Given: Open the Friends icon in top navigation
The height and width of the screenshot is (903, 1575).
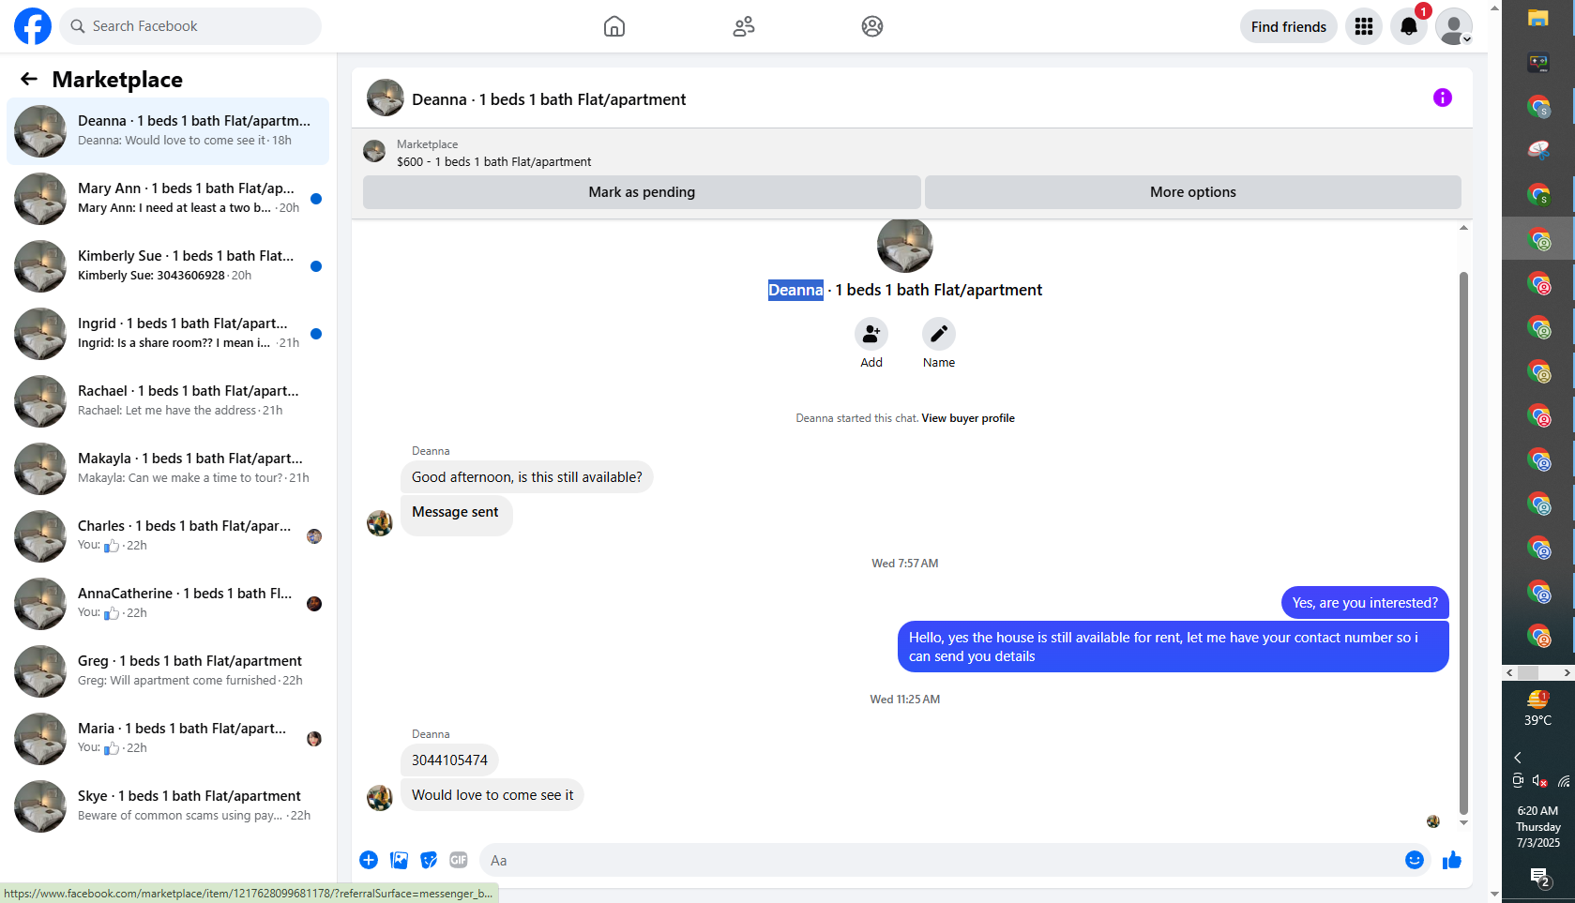Looking at the screenshot, I should point(744,26).
